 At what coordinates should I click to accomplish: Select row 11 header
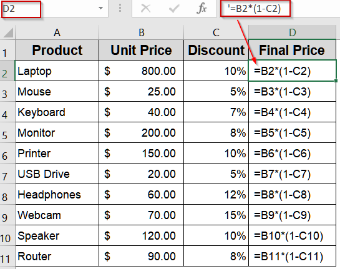7,256
